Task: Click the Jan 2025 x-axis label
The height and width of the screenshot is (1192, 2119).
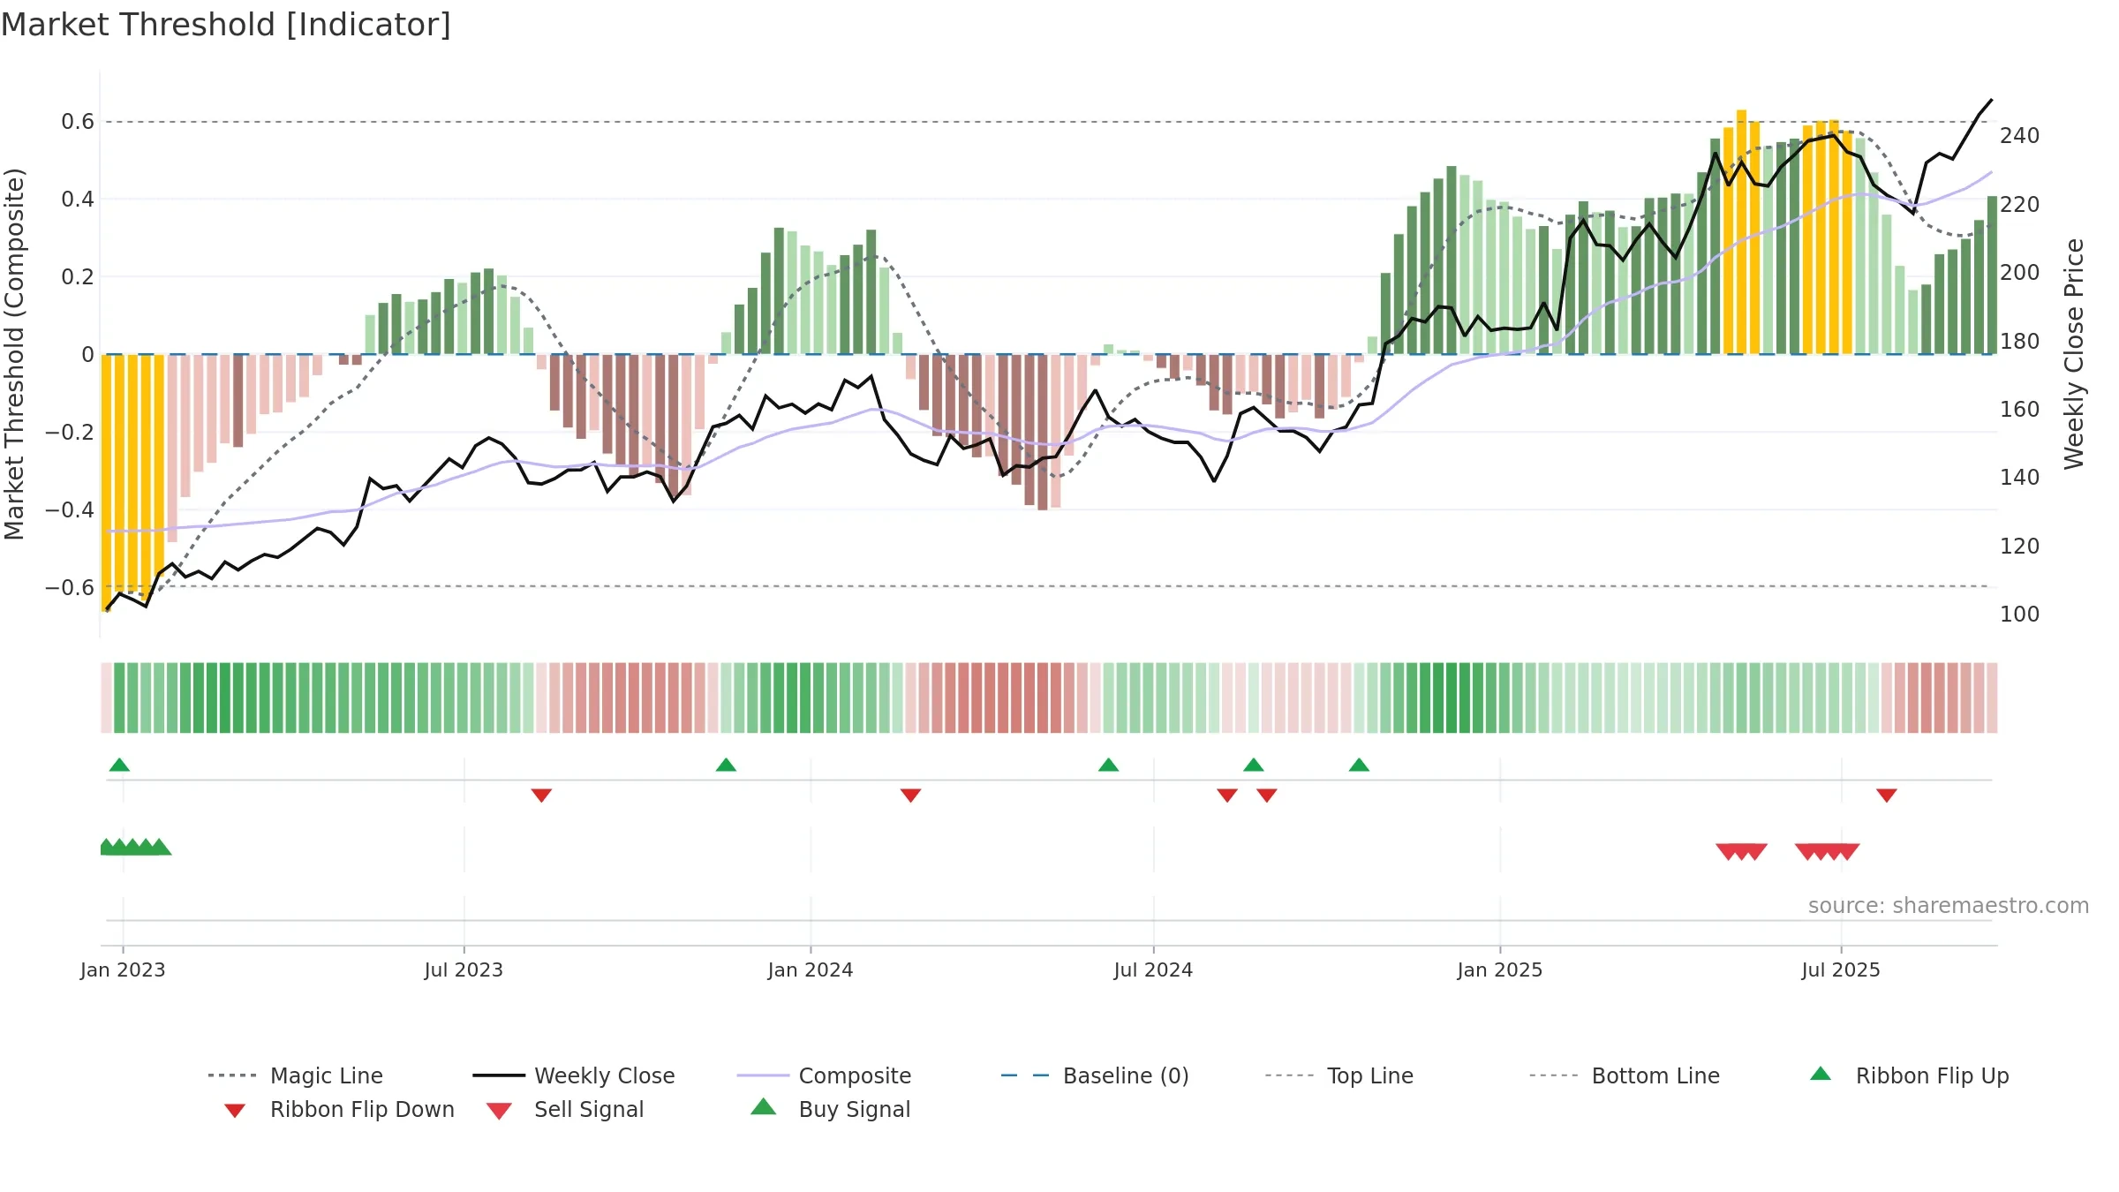Action: (1500, 969)
